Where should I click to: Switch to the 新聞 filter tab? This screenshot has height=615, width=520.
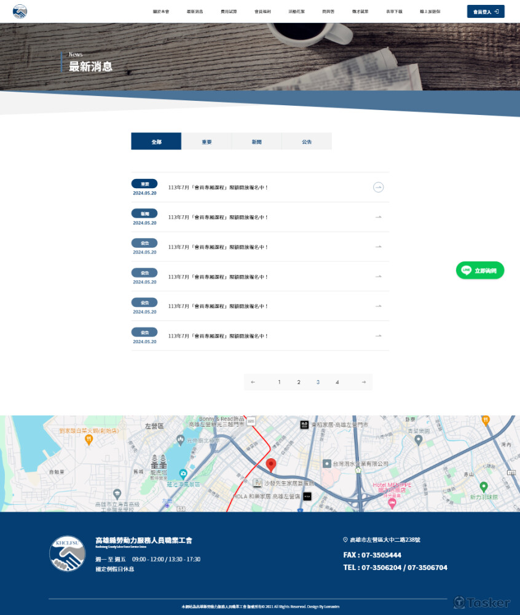pyautogui.click(x=256, y=141)
